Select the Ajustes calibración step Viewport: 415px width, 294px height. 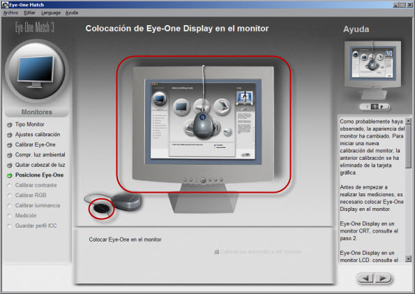click(x=38, y=134)
